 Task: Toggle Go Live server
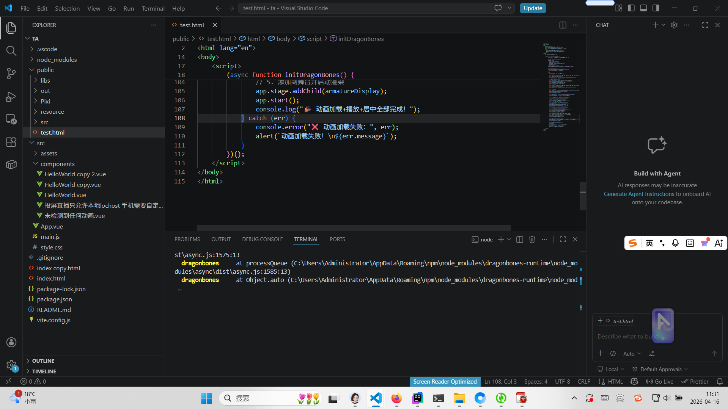(659, 381)
